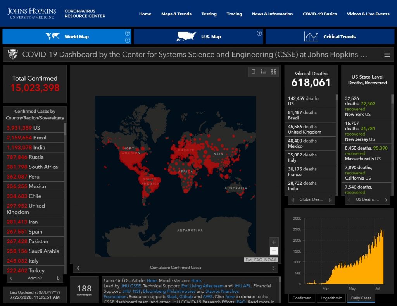Image resolution: width=397 pixels, height=306 pixels.
Task: Click right arrow of Global Deaths panel
Action: 330,200
